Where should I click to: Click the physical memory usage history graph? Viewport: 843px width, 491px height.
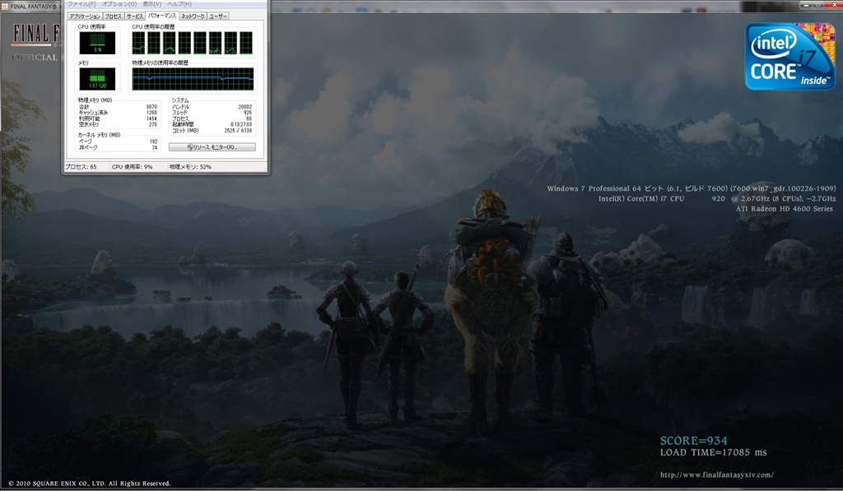point(193,79)
